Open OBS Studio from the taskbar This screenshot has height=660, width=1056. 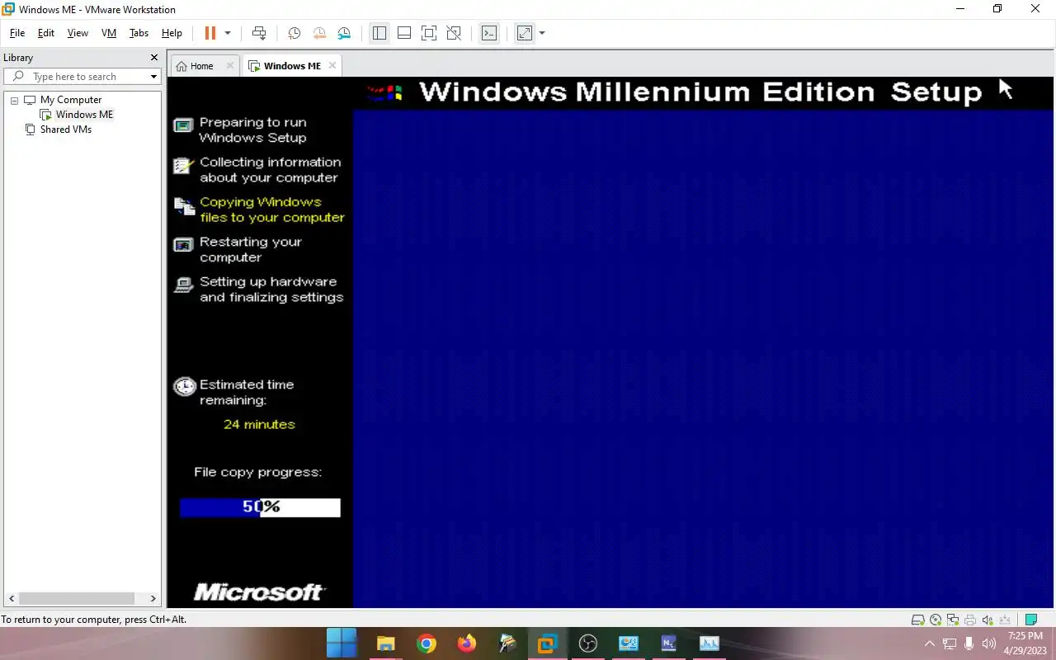tap(587, 643)
